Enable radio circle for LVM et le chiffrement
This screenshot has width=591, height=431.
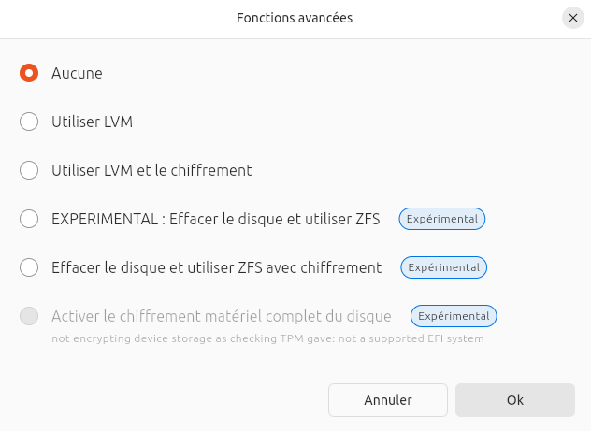pos(29,170)
